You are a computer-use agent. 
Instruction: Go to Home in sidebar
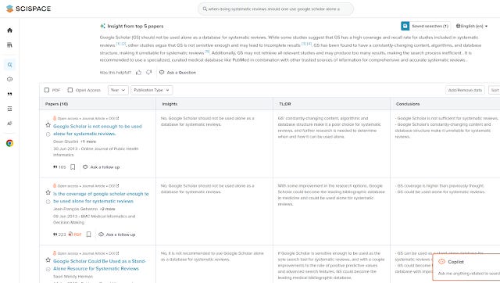9,30
